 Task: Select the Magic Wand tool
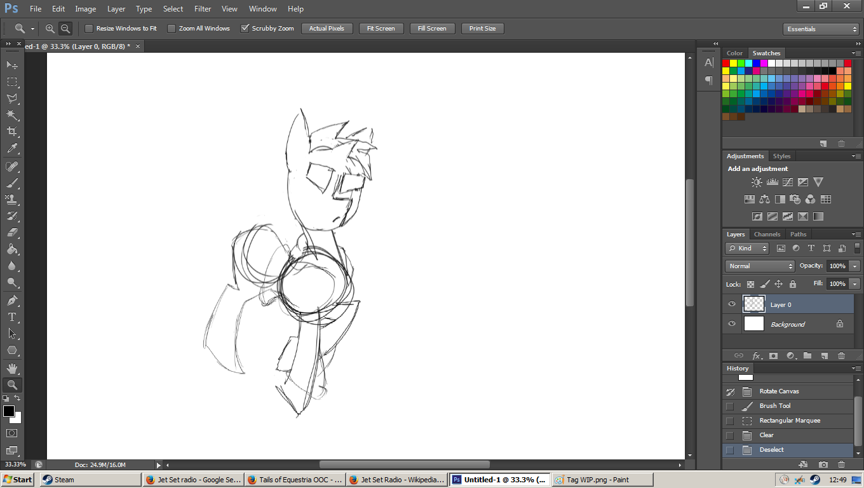pyautogui.click(x=11, y=115)
